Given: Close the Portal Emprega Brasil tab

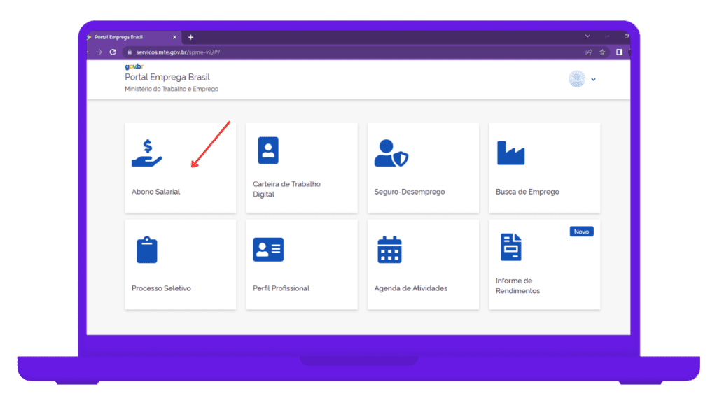Looking at the screenshot, I should 174,37.
